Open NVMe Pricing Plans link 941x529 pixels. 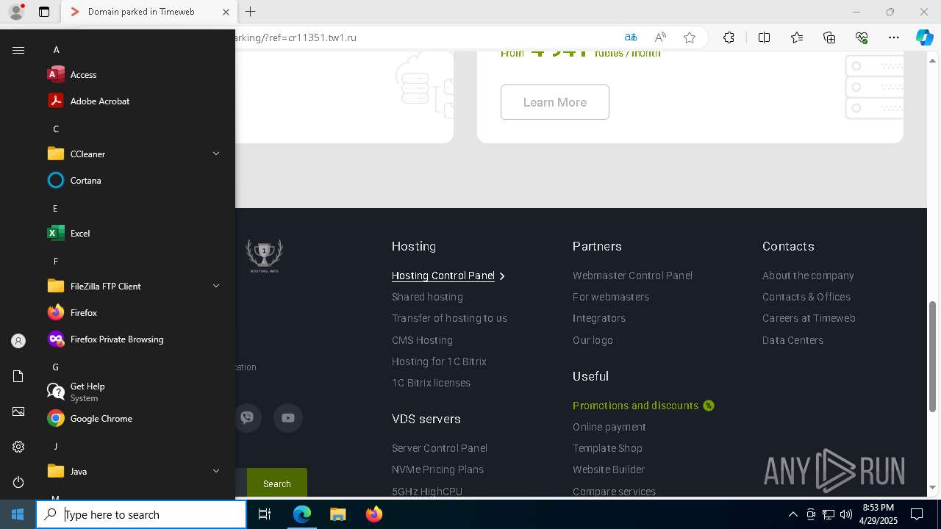pos(437,469)
